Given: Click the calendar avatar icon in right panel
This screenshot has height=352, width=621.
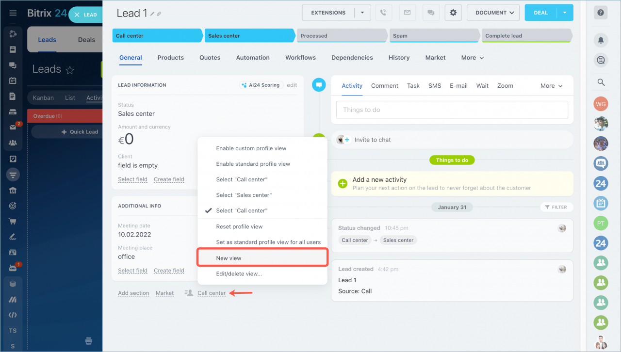Looking at the screenshot, I should (601, 203).
